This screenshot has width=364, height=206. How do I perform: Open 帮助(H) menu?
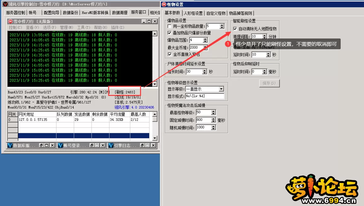101,27
